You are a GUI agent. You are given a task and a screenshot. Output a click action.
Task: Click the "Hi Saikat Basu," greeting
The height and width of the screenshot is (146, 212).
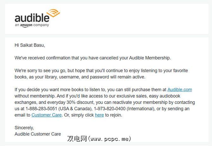(30, 45)
